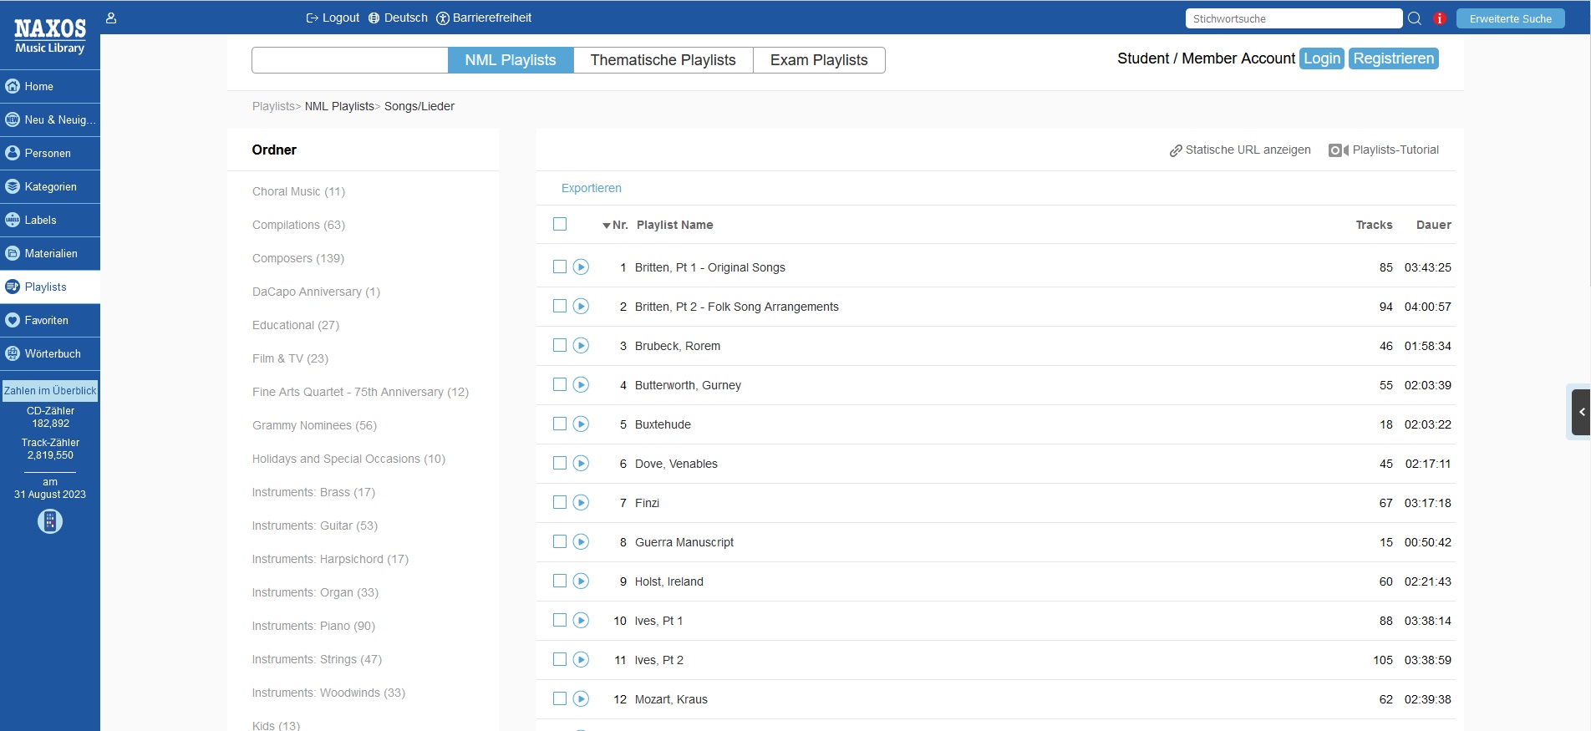Viewport: 1591px width, 731px height.
Task: Click the Stichwortsuche search field
Action: click(x=1293, y=18)
